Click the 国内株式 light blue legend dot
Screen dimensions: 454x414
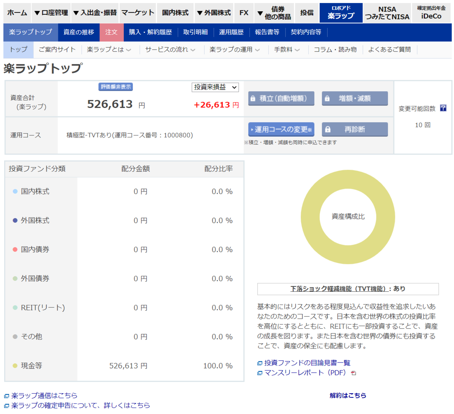click(x=15, y=191)
